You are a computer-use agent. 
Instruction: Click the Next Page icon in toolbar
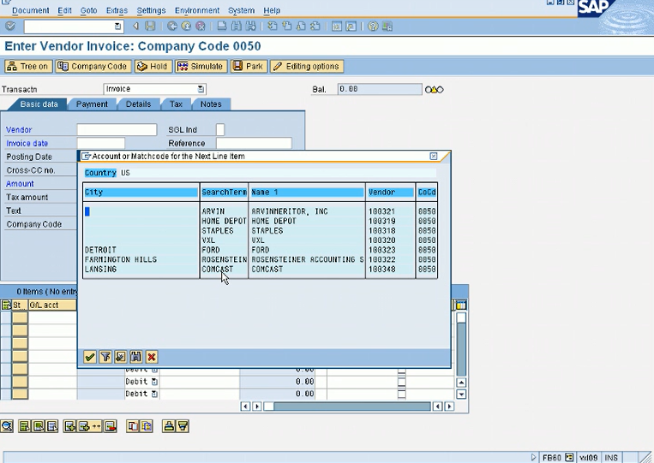301,27
